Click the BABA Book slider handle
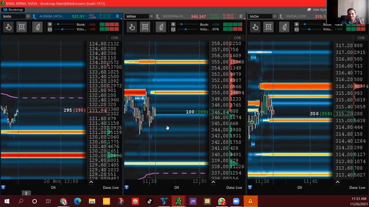This screenshot has width=369, height=207. click(x=58, y=24)
